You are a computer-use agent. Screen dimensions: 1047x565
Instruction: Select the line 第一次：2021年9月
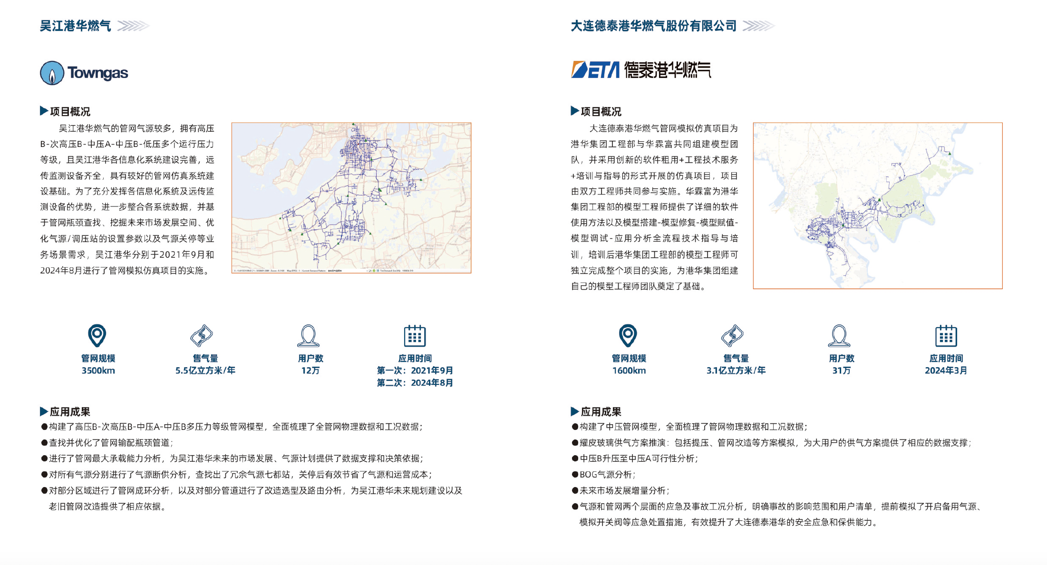tap(415, 370)
